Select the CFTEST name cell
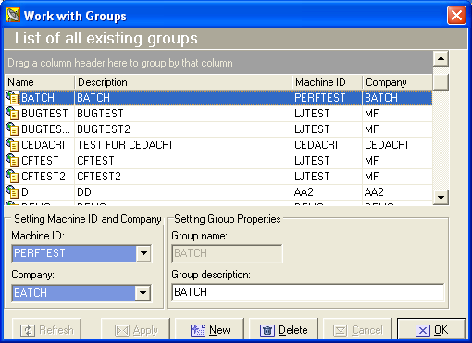The image size is (472, 343). 40,161
